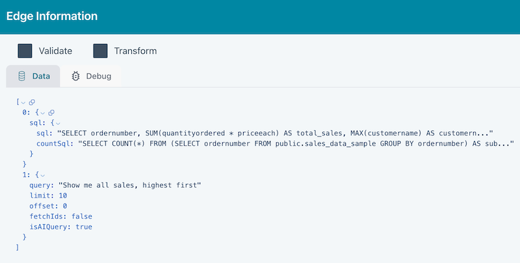Image resolution: width=520 pixels, height=263 pixels.
Task: Click the Validate label
Action: [x=55, y=51]
